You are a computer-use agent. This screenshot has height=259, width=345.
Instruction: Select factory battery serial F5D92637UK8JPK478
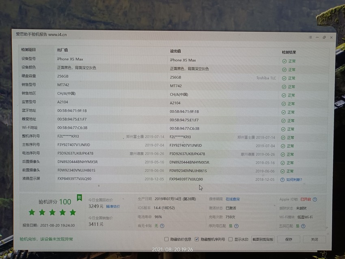(75, 153)
